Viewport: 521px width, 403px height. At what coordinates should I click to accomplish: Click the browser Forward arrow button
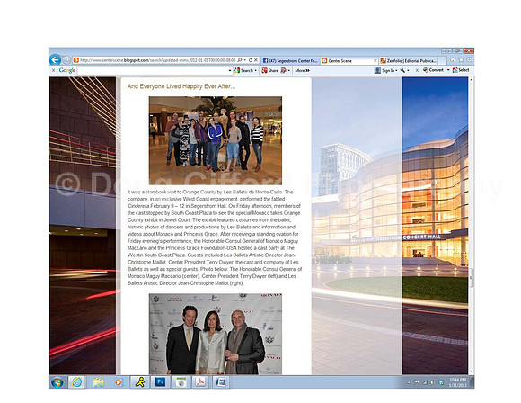click(x=66, y=60)
